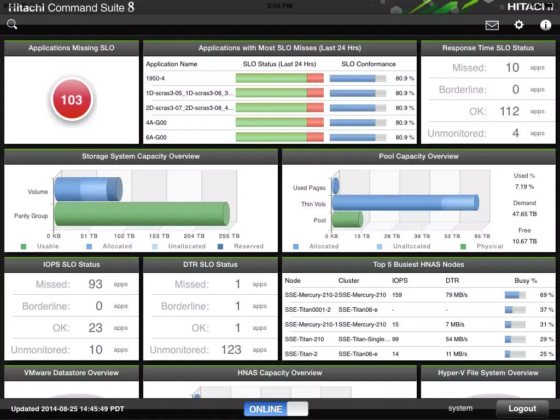Open the search magnifier icon
560x420 pixels.
click(x=12, y=24)
